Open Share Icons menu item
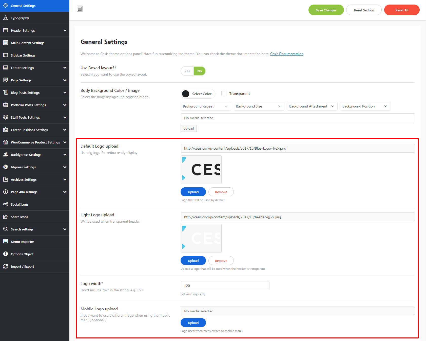Screen dimensions: 426x341 20,217
